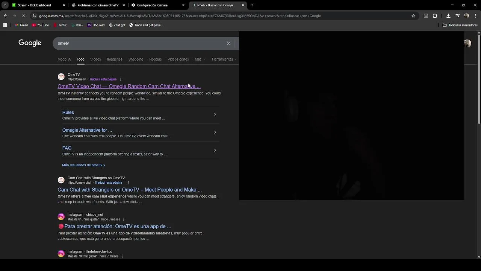Screen dimensions: 481x271
Task: Go to the Google logo homepage
Action: click(x=30, y=43)
